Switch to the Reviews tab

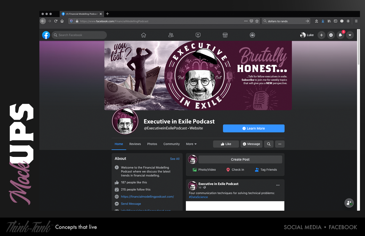point(135,144)
